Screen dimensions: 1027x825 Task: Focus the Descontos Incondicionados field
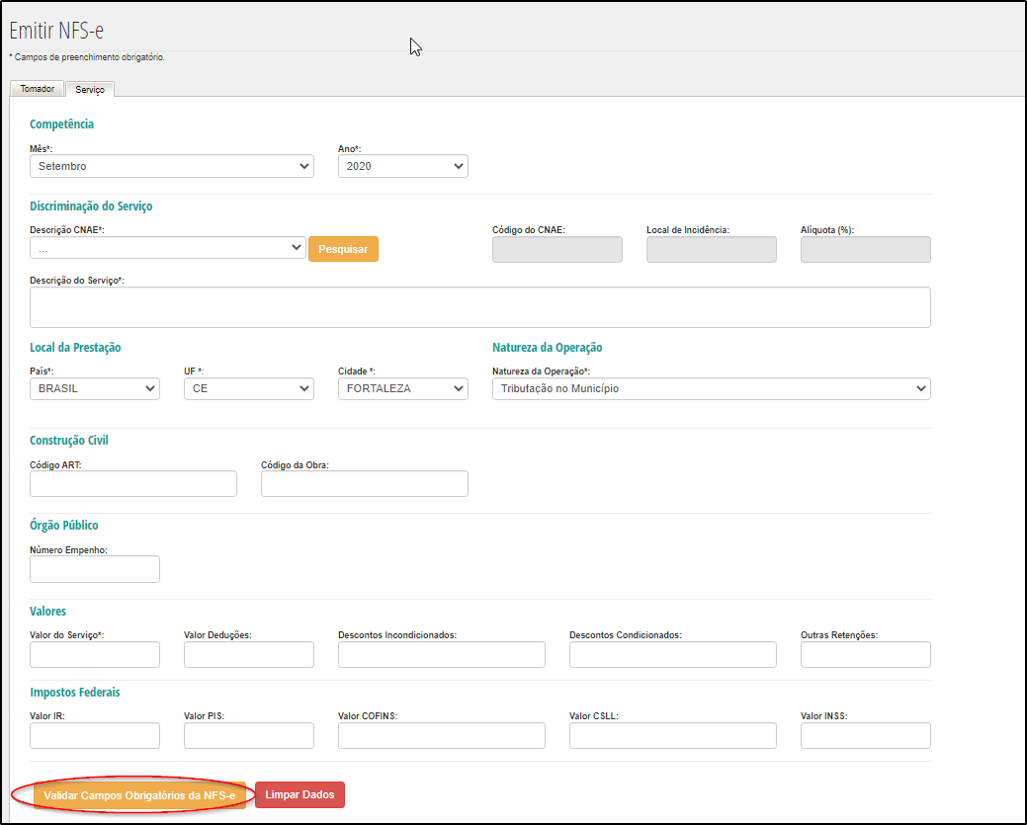click(x=442, y=655)
